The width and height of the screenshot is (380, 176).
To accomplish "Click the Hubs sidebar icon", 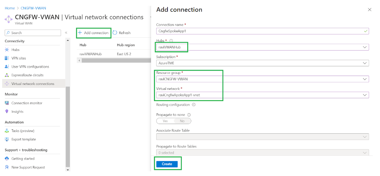I will click(x=7, y=50).
